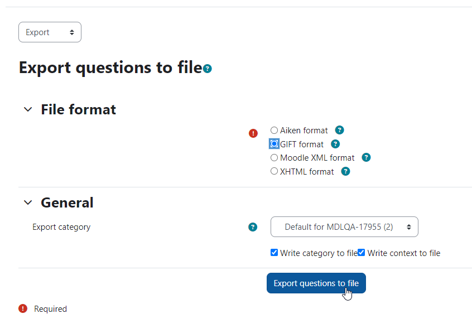Open GIFT format help icon

tap(335, 144)
